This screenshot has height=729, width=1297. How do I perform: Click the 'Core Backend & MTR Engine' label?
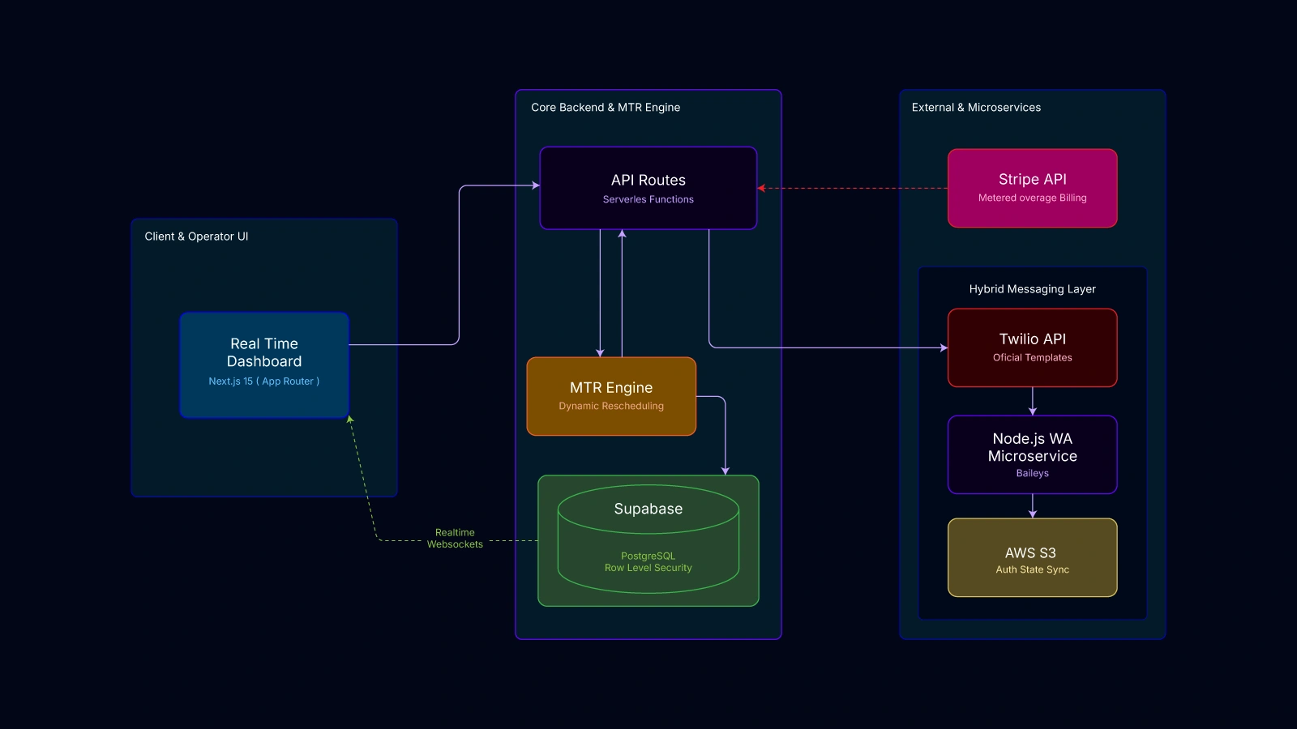click(x=606, y=107)
